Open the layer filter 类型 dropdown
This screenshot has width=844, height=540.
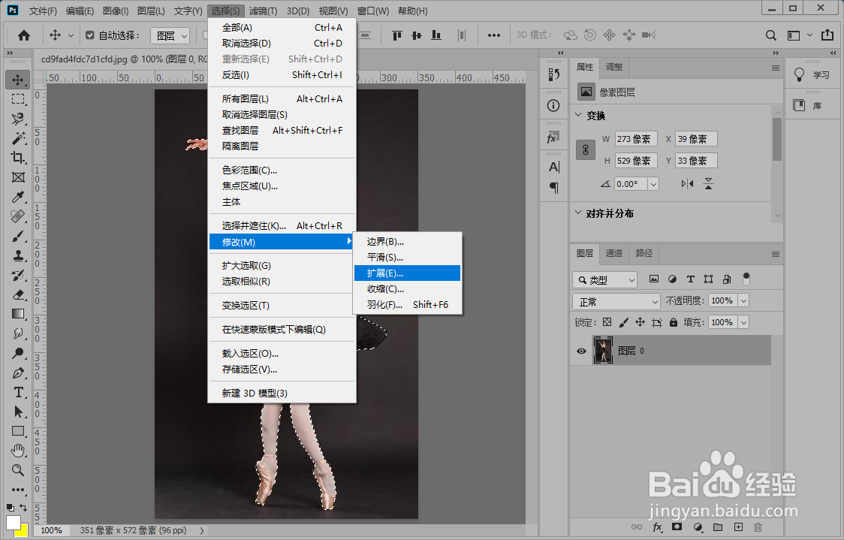coord(605,280)
